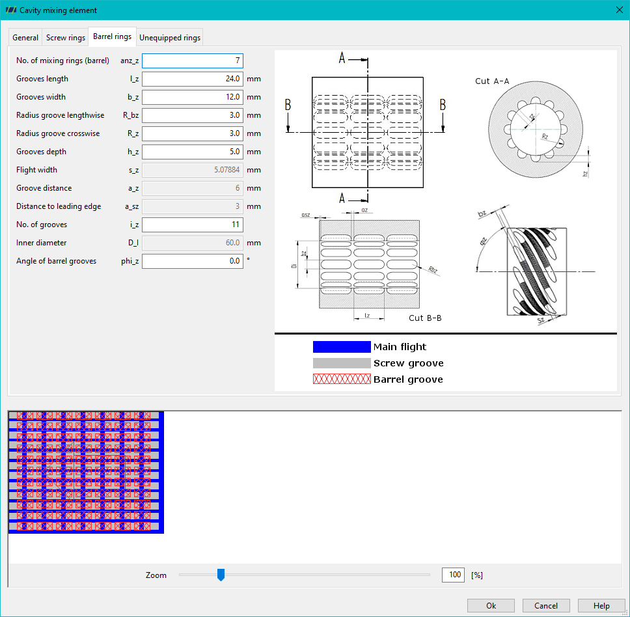This screenshot has width=630, height=617.
Task: Click the Barrel rings tab
Action: (112, 36)
